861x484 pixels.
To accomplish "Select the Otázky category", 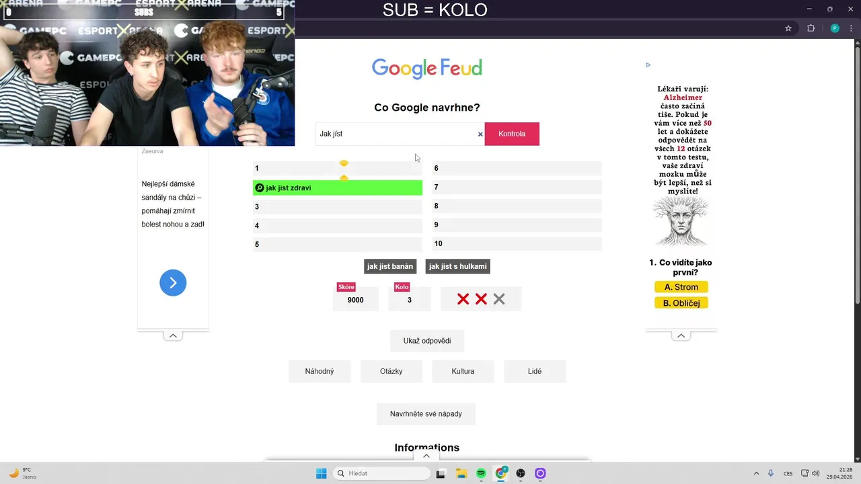I will click(391, 371).
